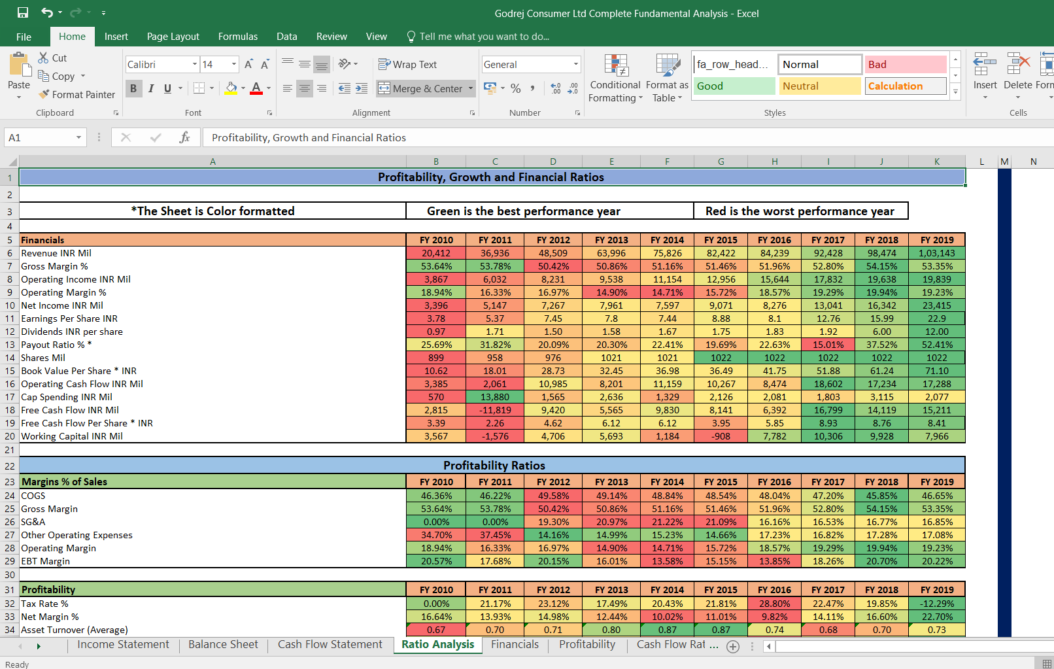Viewport: 1054px width, 669px height.
Task: Open the font name Calibri dropdown
Action: tap(195, 64)
